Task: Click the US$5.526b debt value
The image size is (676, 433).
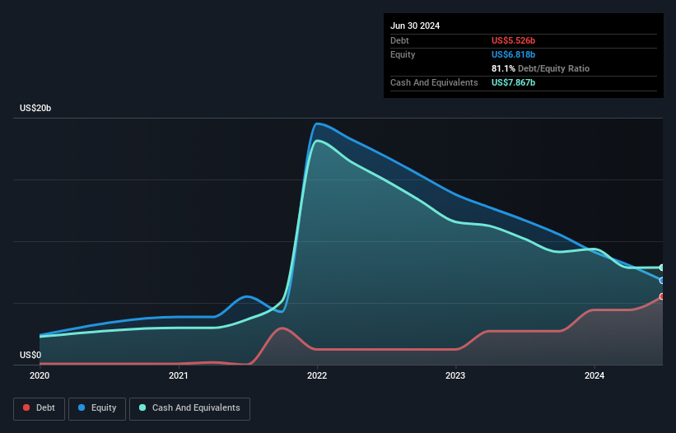Action: click(513, 40)
